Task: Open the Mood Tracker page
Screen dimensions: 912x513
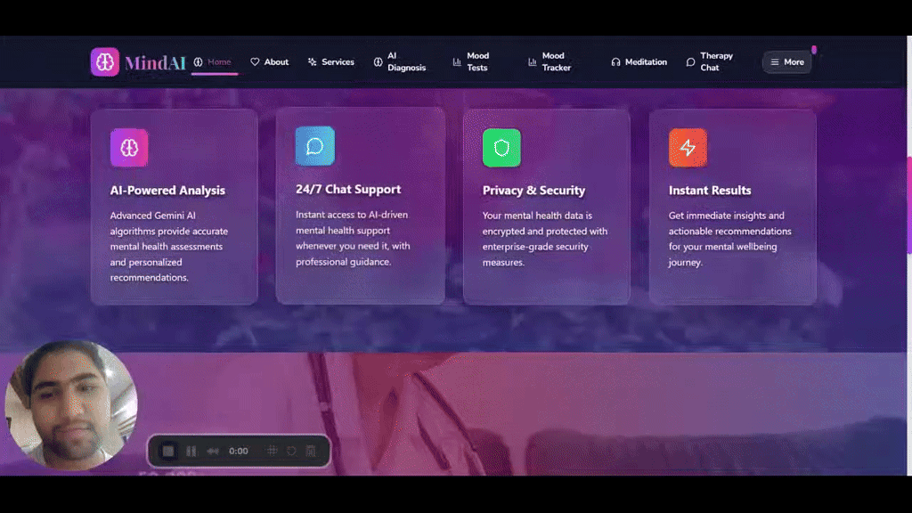Action: [x=550, y=61]
